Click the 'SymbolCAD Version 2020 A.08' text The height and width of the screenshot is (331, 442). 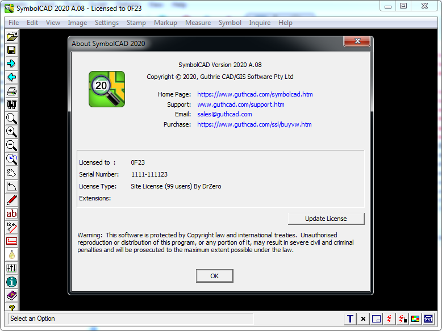pos(220,65)
